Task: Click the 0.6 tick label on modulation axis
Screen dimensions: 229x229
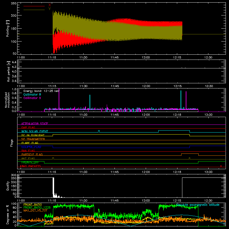Action: coord(14,98)
